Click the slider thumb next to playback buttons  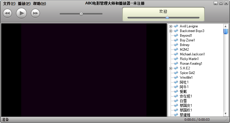click(x=81, y=14)
